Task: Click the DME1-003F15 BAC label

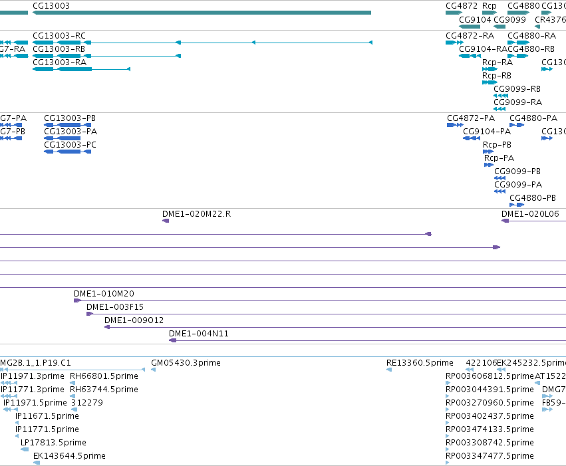Action: [x=115, y=307]
